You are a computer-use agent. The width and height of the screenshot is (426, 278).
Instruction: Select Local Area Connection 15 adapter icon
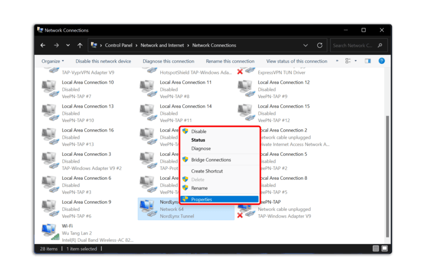coord(246,113)
